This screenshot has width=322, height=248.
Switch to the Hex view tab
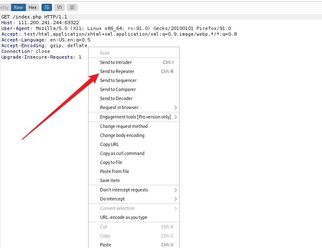[33, 7]
